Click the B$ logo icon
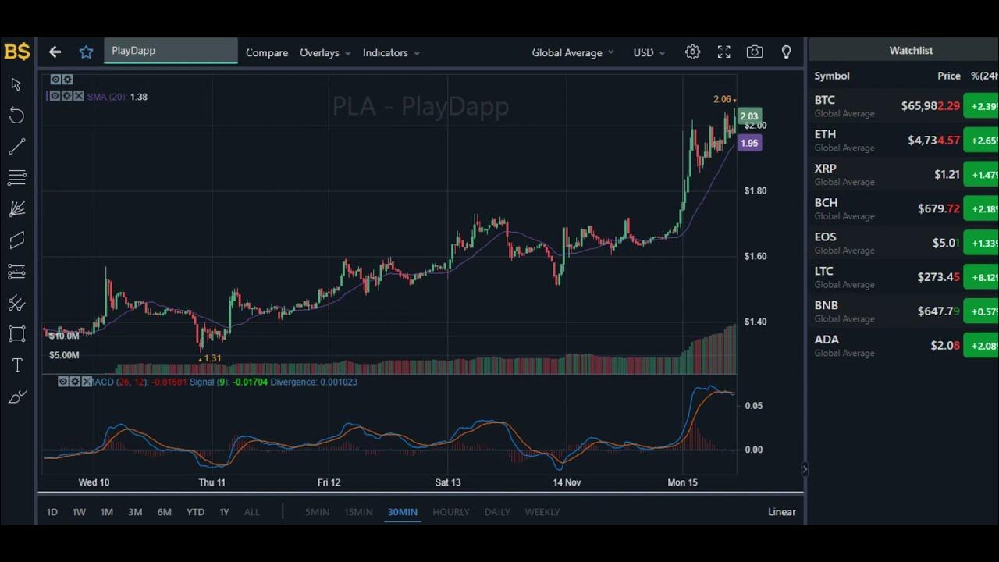Image resolution: width=999 pixels, height=562 pixels. [16, 52]
